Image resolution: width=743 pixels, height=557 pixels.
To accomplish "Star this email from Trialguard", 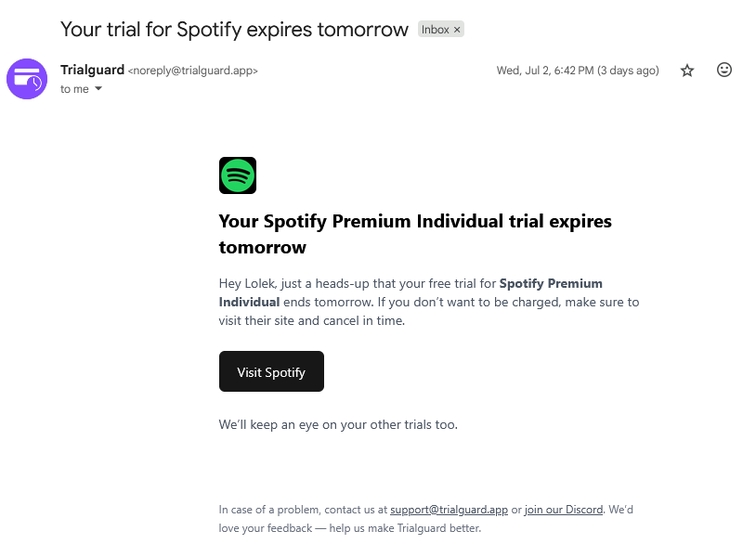I will click(687, 71).
